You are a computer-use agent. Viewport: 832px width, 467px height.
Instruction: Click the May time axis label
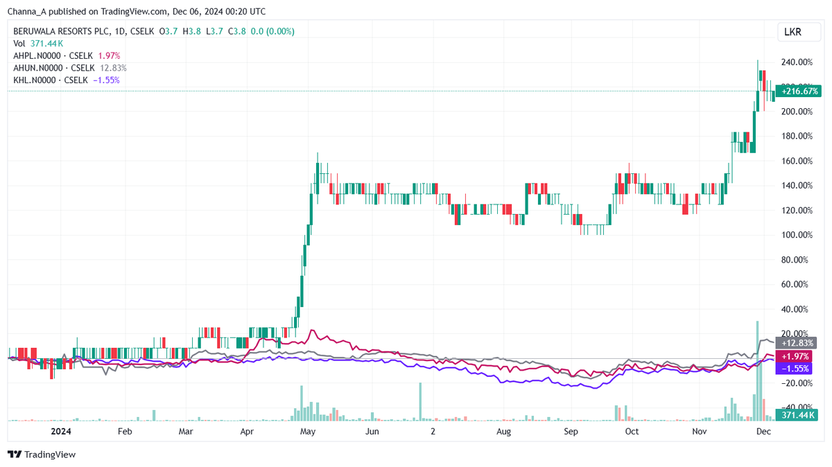tap(309, 431)
